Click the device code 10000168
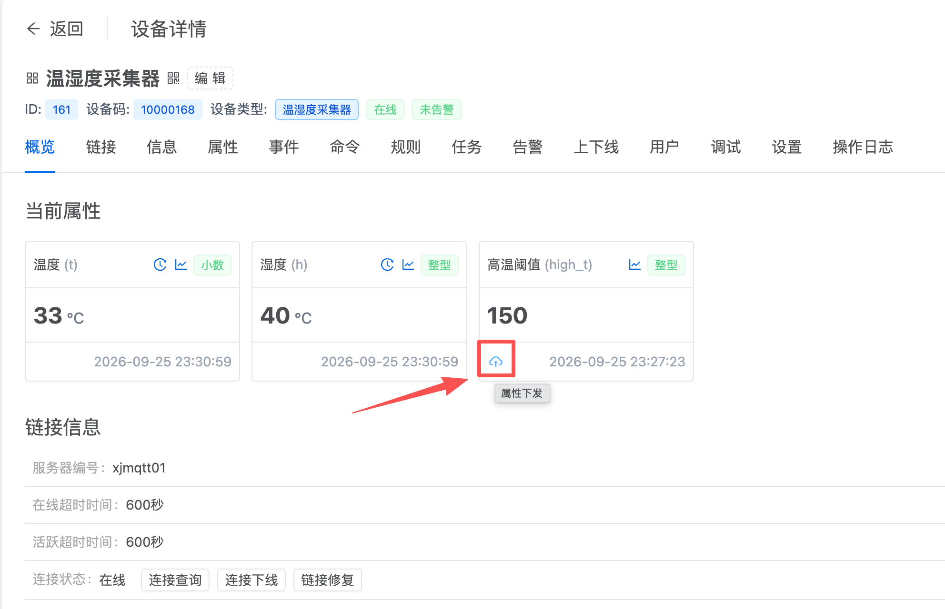This screenshot has height=609, width=945. (168, 109)
